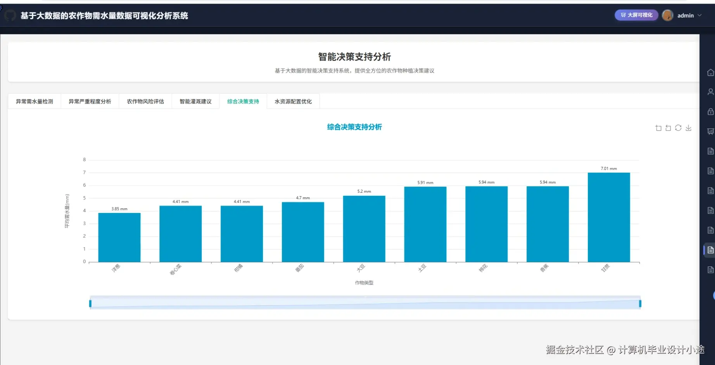The image size is (715, 365).
Task: Select the 水资源配置优化 tab
Action: [x=293, y=101]
